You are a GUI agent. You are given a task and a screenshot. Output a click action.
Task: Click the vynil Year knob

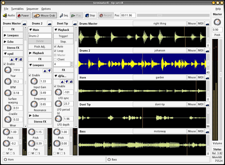click(x=7, y=70)
